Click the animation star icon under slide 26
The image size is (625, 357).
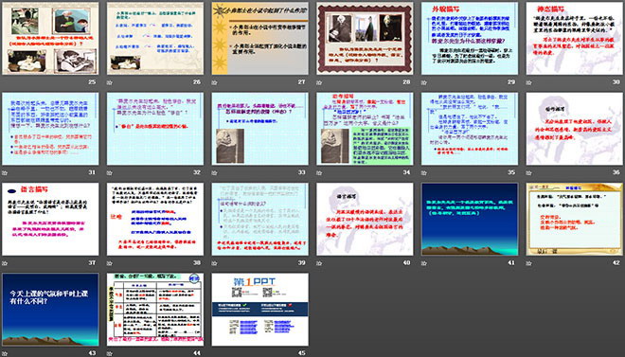tap(110, 82)
